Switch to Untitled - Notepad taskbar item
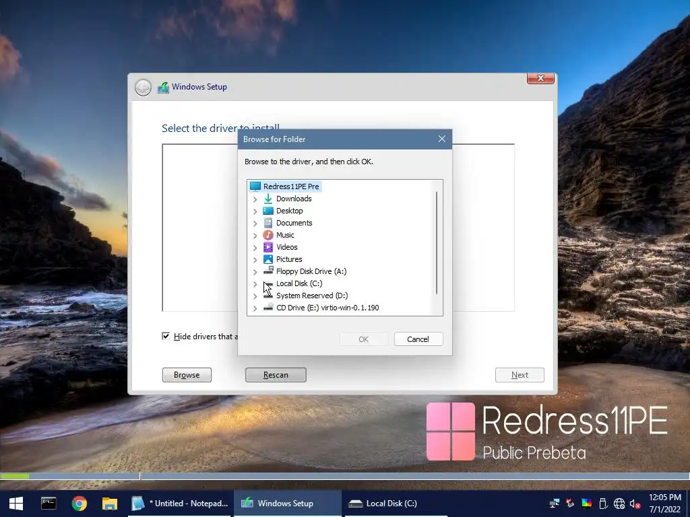The height and width of the screenshot is (517, 690). (179, 504)
